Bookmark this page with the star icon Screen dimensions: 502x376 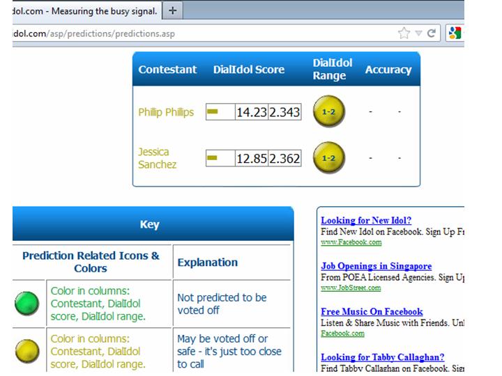[404, 33]
